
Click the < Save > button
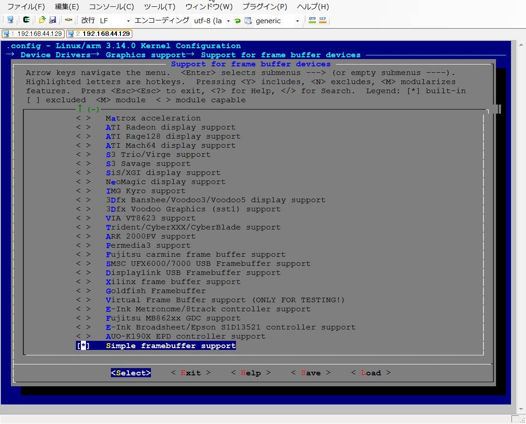point(311,373)
